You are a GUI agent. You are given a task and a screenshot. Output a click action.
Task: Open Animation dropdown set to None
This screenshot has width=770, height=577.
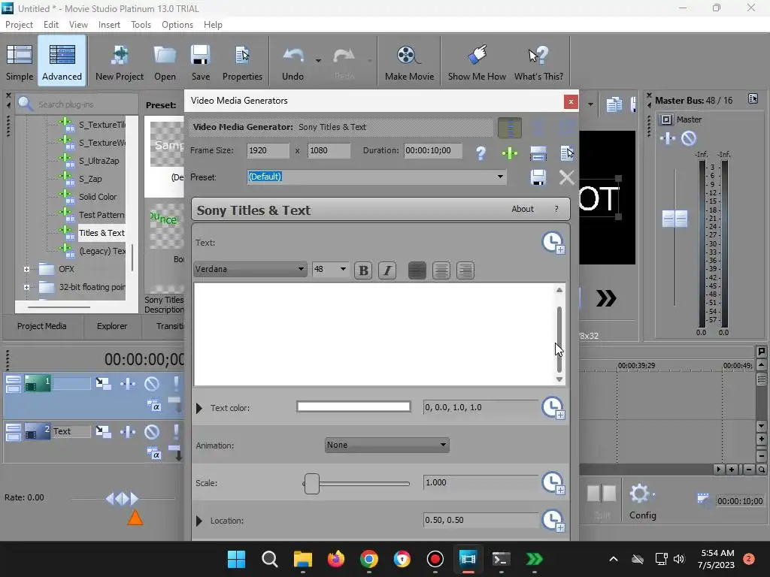click(x=387, y=445)
